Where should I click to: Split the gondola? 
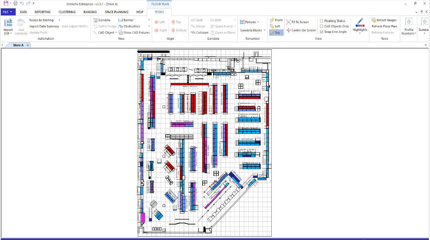196,20
